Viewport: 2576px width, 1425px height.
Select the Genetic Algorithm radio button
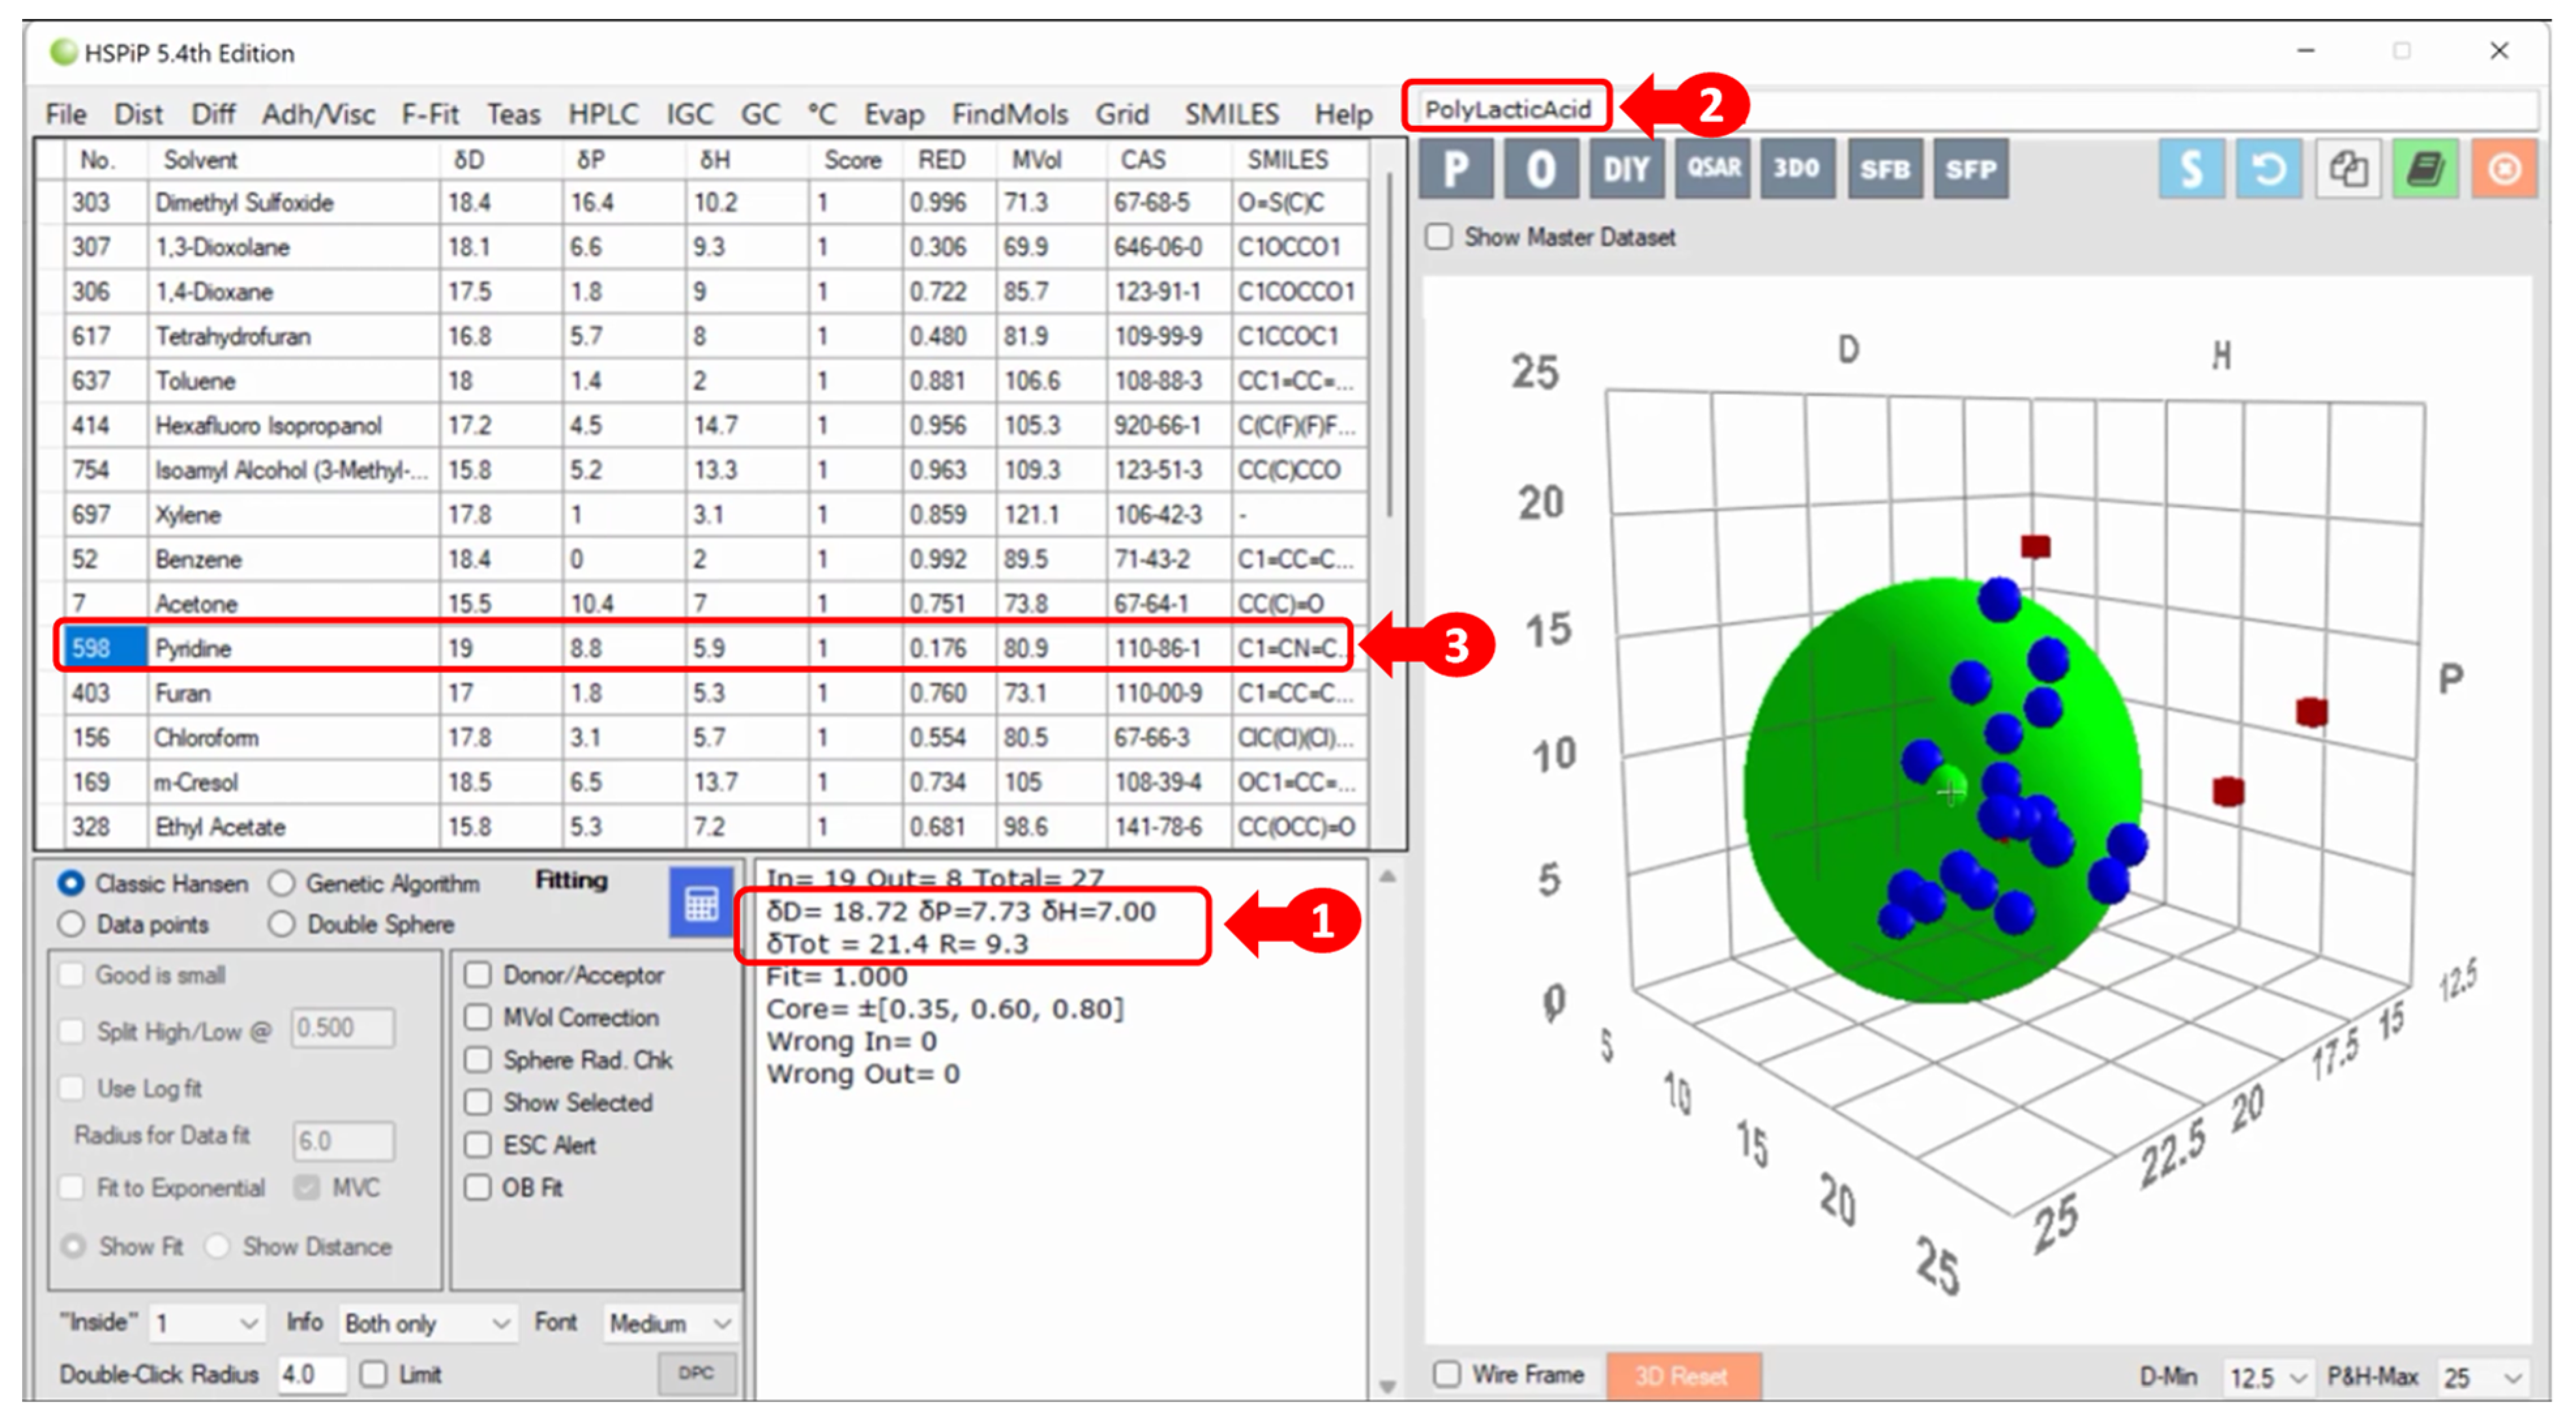tap(283, 884)
